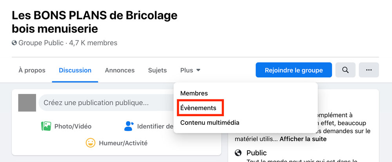Image resolution: width=392 pixels, height=162 pixels.
Task: Collapse the Plus dropdown arrow
Action: [x=198, y=70]
